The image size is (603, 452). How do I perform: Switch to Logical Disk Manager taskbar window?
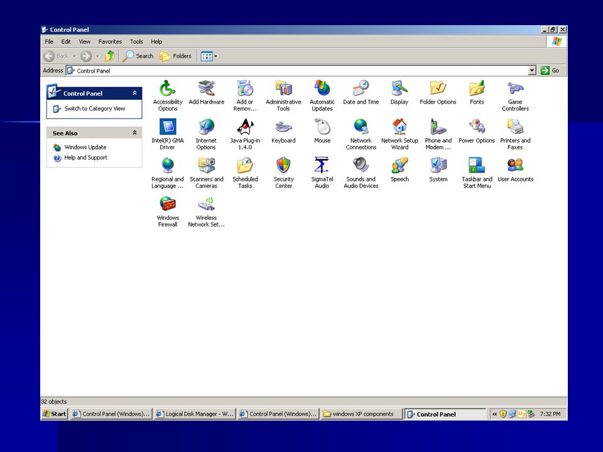195,414
